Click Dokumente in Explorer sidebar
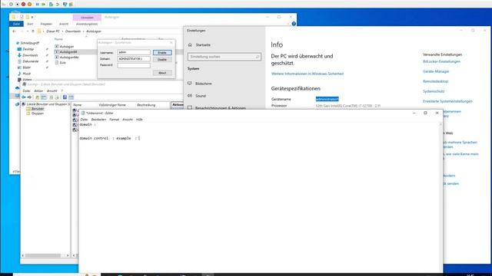The image size is (492, 276). coord(31,61)
